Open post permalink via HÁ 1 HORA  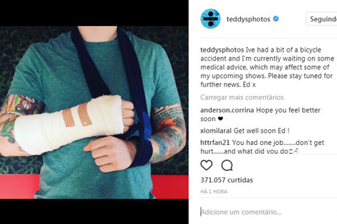tap(214, 191)
